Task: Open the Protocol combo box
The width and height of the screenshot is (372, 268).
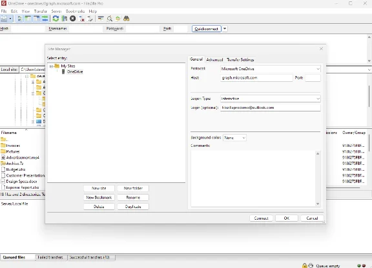Action: (270, 69)
